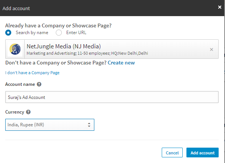Click the Enter URL label text

click(76, 33)
